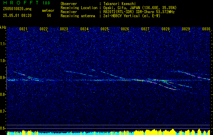Select the 1.0.0 version number

point(46,3)
